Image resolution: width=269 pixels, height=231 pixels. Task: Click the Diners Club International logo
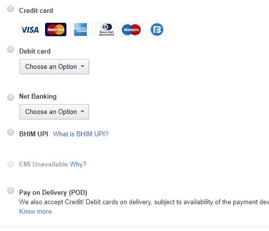point(106,30)
